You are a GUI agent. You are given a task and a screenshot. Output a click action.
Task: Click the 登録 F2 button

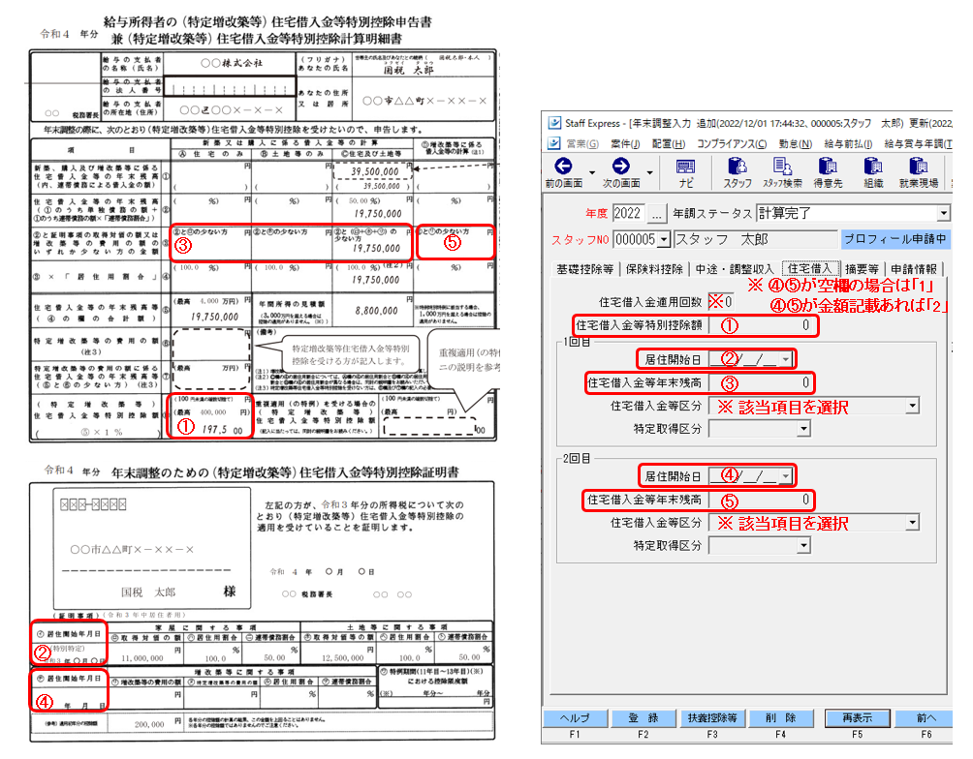click(x=643, y=718)
